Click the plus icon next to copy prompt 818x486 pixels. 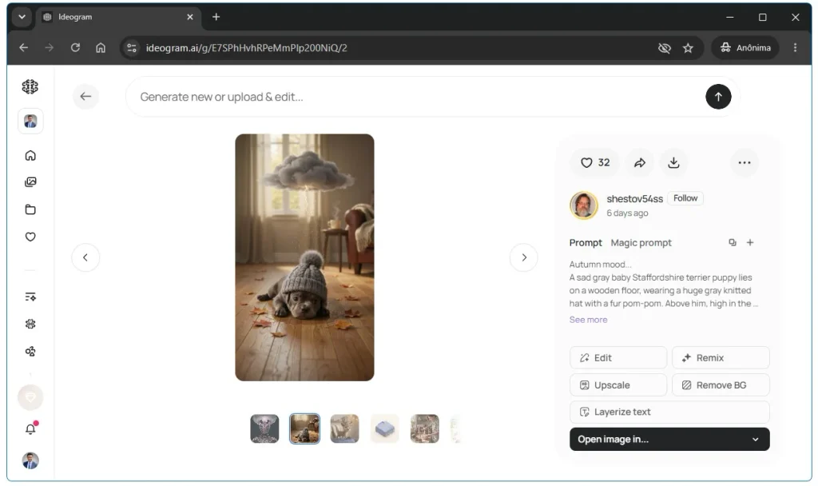[749, 242]
